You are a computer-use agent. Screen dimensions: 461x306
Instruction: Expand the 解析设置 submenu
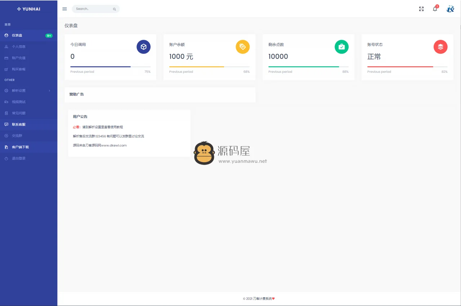click(x=22, y=90)
